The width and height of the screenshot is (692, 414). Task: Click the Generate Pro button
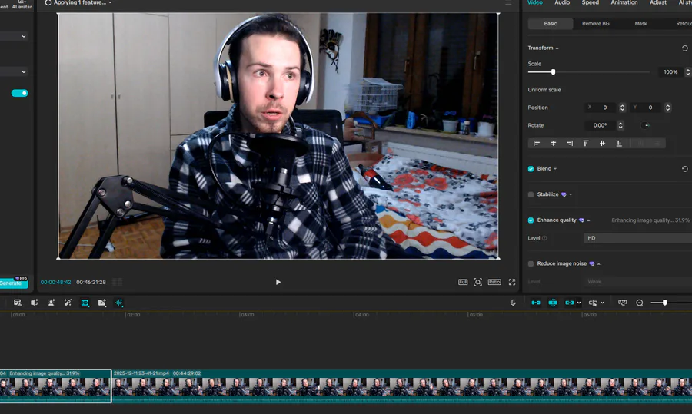point(14,283)
